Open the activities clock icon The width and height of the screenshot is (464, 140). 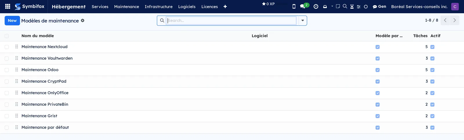click(316, 6)
